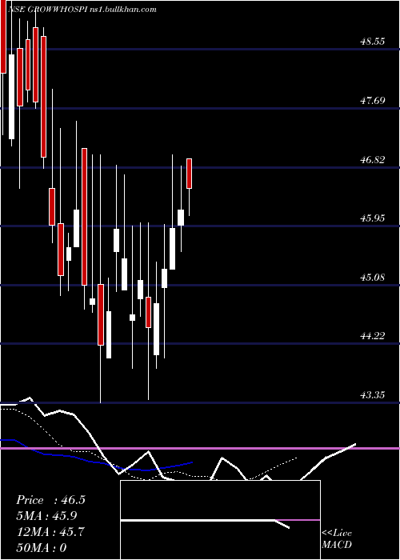Click the Price : 46.5 readout

[x=50, y=500]
